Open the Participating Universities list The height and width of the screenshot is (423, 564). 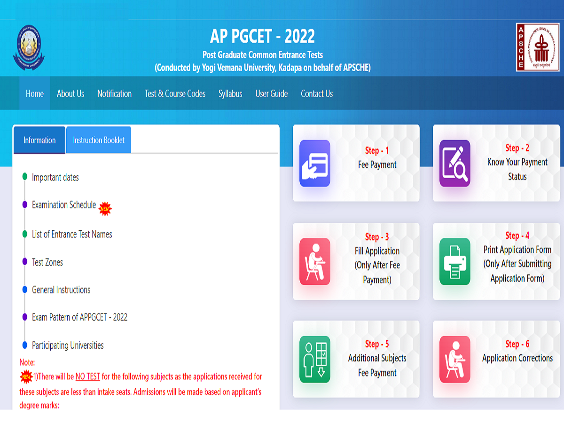[67, 345]
